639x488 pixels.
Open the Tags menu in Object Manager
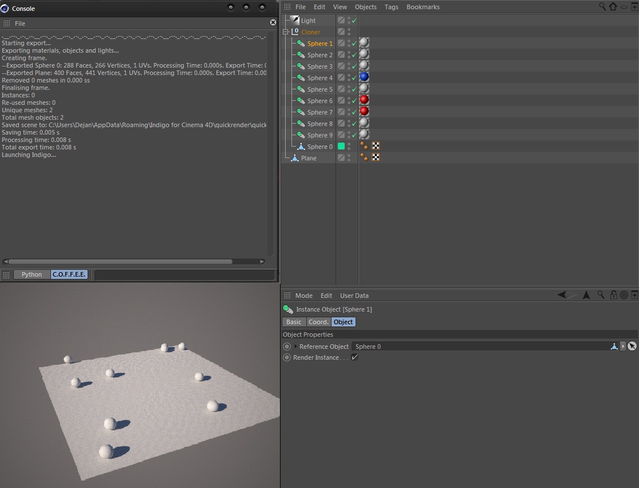click(x=391, y=7)
